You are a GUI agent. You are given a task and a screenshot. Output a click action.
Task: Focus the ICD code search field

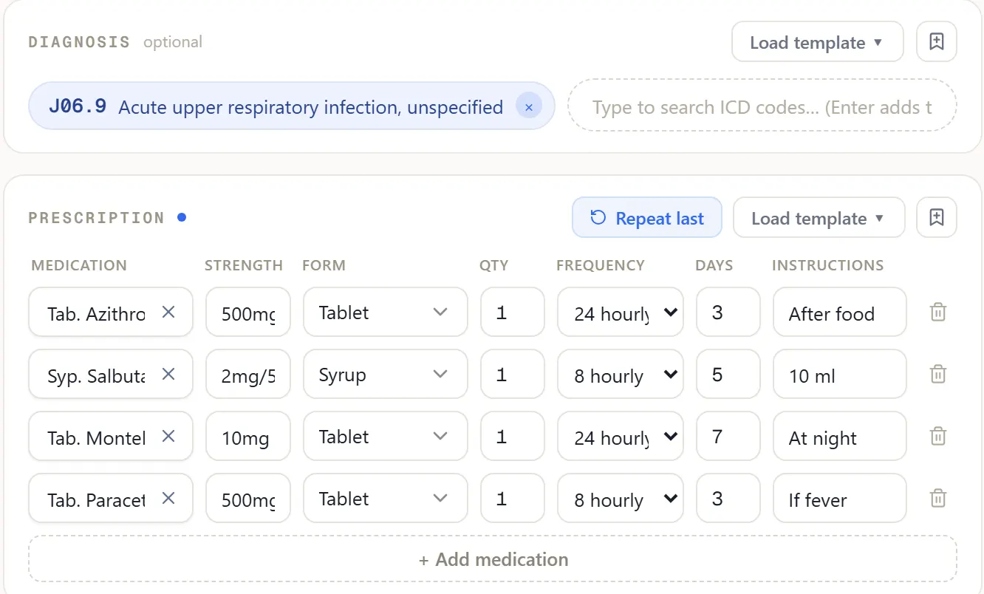click(x=762, y=106)
